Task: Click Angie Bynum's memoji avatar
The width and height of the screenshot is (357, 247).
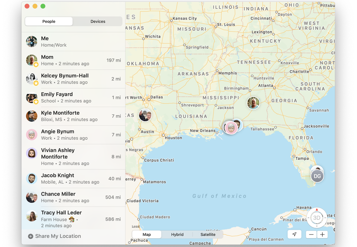Action: pyautogui.click(x=32, y=135)
